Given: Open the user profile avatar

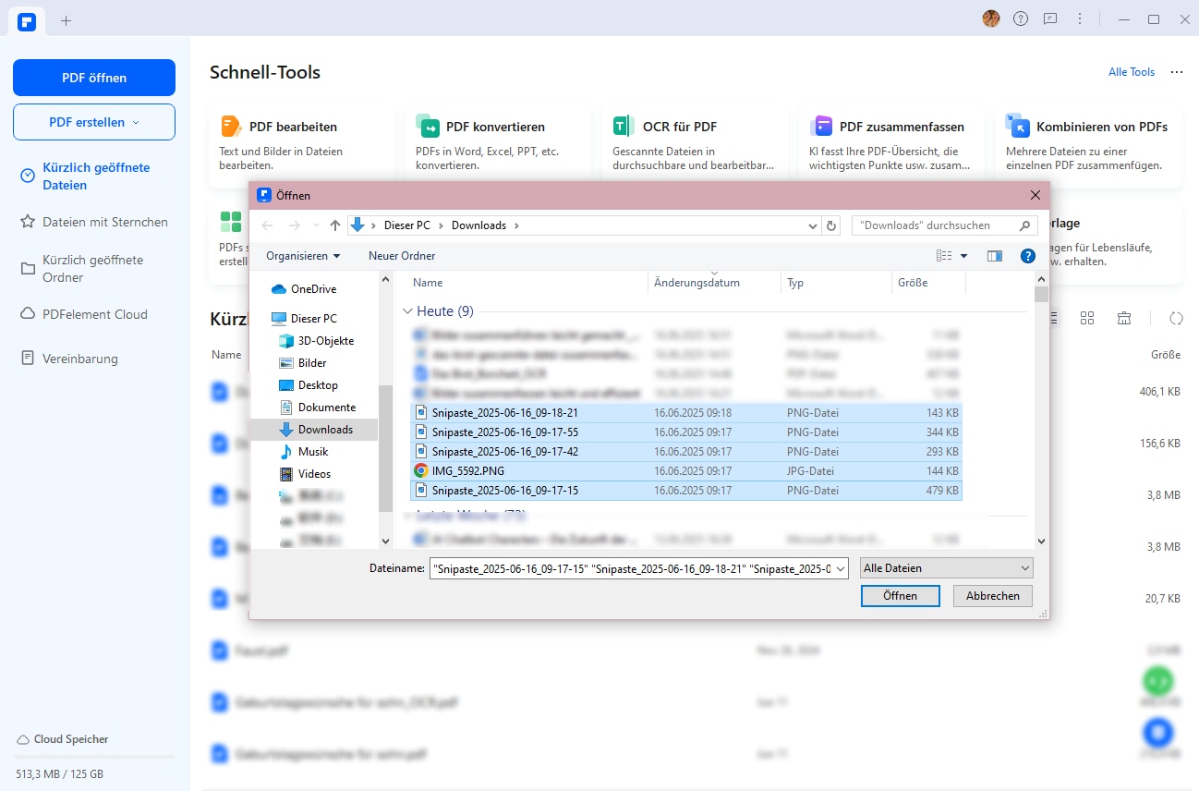Looking at the screenshot, I should pyautogui.click(x=991, y=18).
